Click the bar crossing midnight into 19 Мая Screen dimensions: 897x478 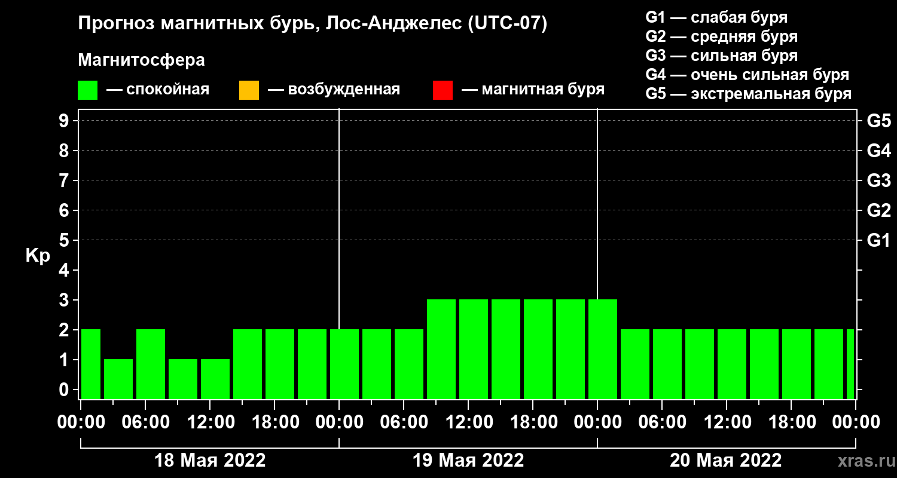(x=344, y=364)
